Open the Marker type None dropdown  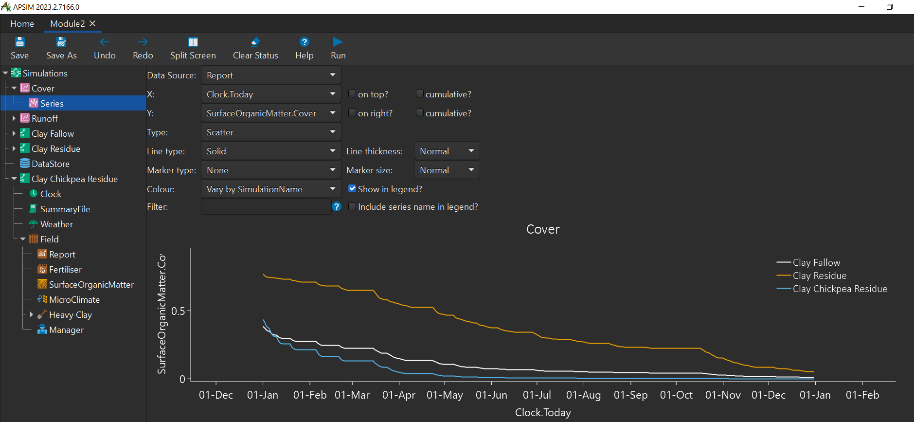(x=271, y=170)
